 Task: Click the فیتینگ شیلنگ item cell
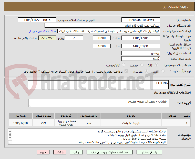131,123
